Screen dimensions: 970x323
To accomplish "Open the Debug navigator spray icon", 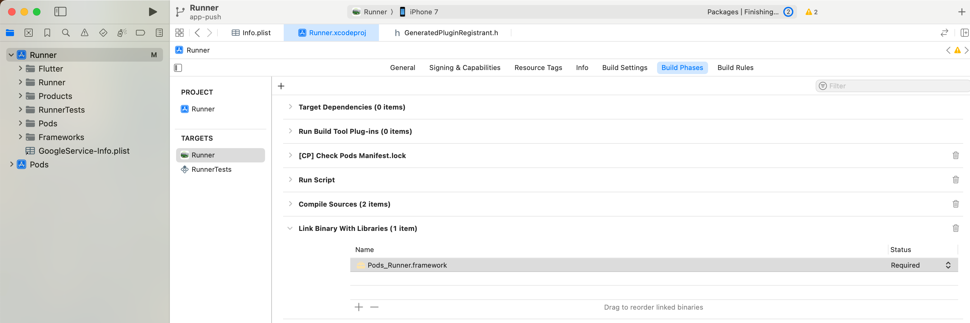I will pos(122,33).
